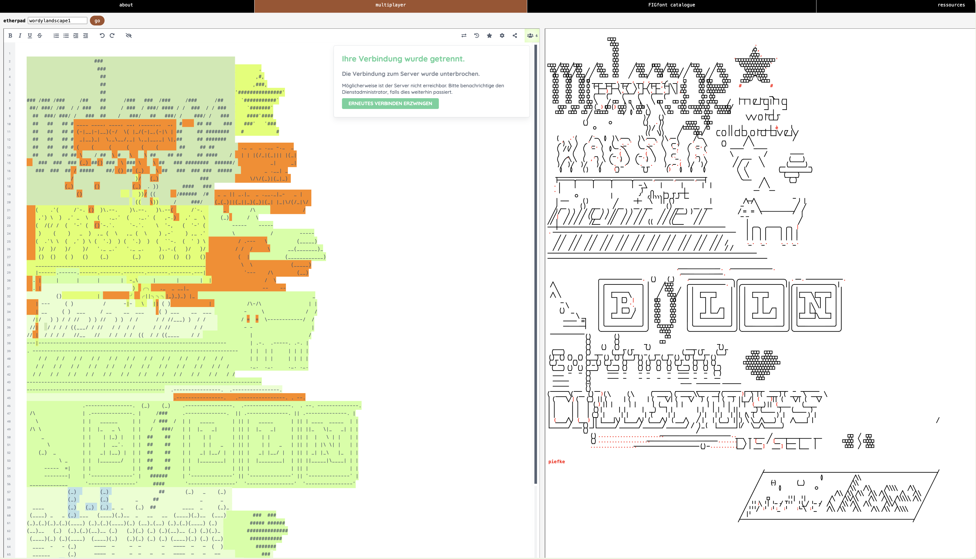Insert an unordered bullet list
The width and height of the screenshot is (976, 559).
pyautogui.click(x=66, y=35)
